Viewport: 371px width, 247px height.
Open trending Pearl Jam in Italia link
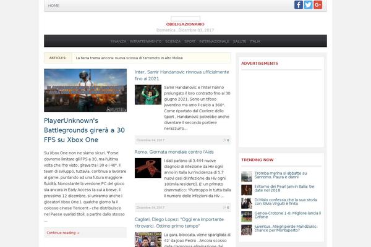[284, 188]
